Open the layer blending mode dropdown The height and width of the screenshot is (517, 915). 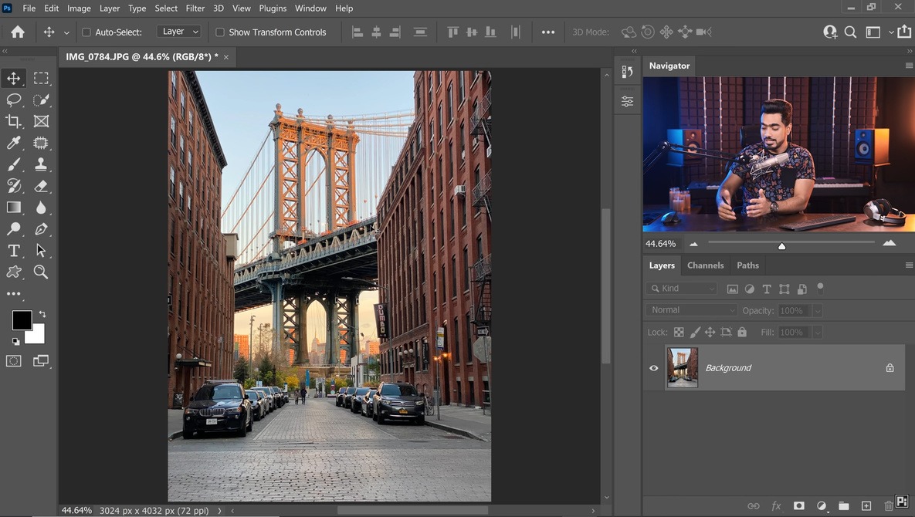(690, 309)
